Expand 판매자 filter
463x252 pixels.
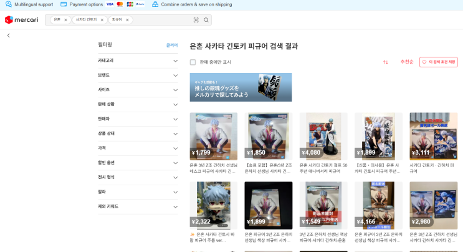pyautogui.click(x=138, y=119)
